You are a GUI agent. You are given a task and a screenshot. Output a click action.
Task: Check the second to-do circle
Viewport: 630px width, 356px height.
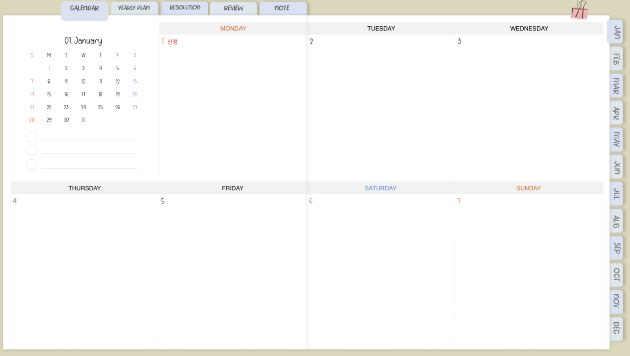coord(32,150)
